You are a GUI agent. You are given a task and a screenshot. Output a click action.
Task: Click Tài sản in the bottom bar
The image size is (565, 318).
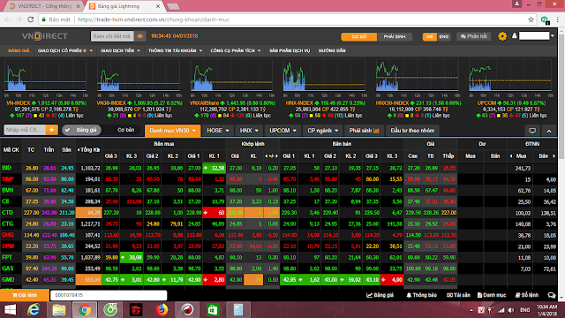pos(458,295)
